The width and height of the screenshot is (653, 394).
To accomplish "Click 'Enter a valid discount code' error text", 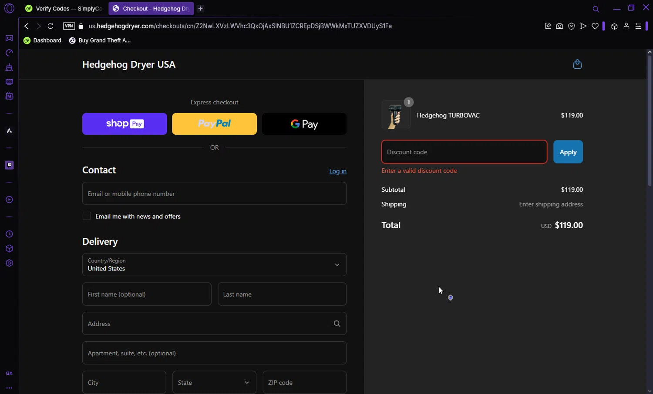I will point(419,171).
